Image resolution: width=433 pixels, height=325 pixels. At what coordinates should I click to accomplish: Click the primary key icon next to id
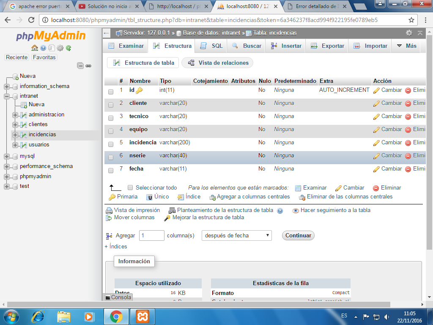139,91
